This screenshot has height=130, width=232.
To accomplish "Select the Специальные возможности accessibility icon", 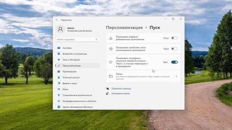I will click(x=59, y=95).
